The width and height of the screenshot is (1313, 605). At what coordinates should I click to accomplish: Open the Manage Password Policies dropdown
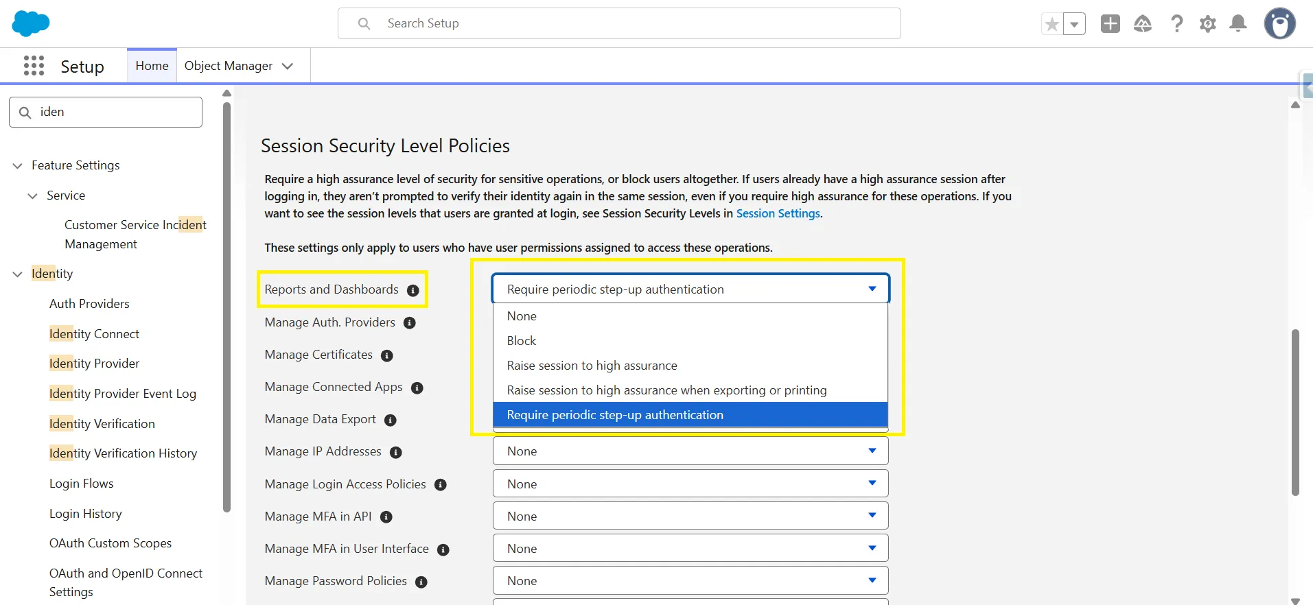pos(690,580)
